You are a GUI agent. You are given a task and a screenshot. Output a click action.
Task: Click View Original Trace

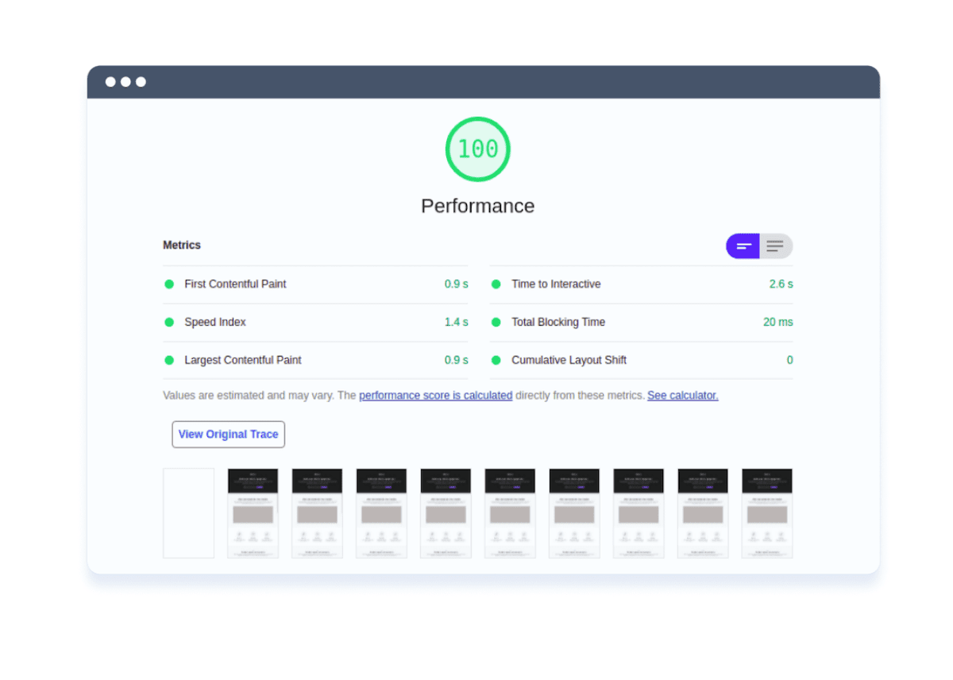[228, 434]
